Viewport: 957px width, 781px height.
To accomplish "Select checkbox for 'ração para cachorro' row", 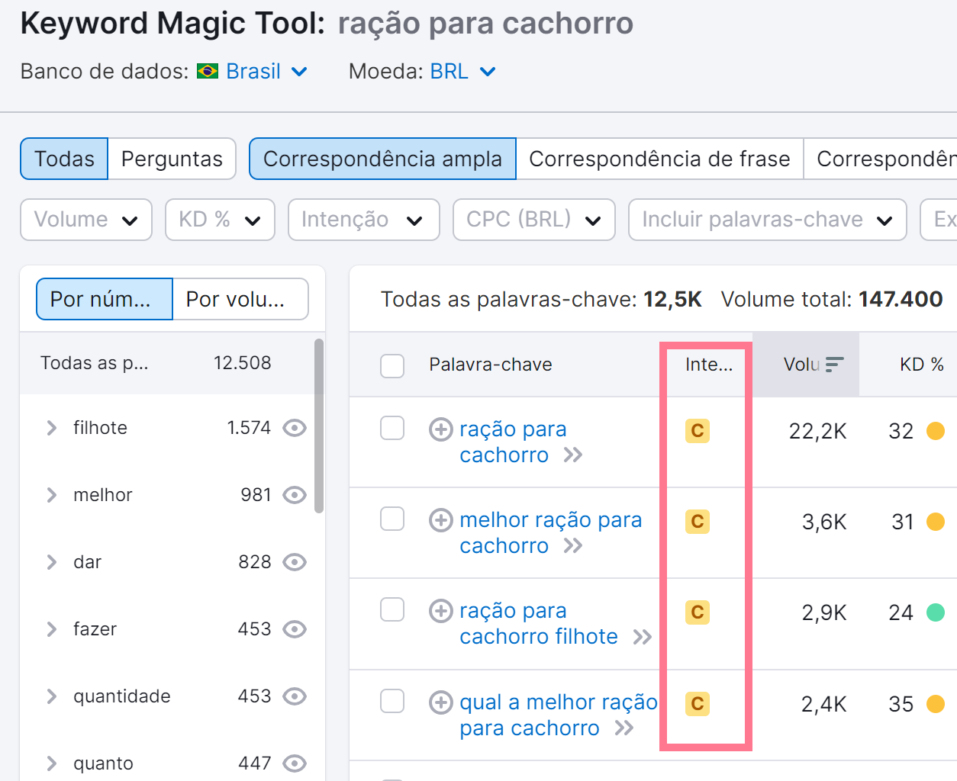I will (392, 429).
